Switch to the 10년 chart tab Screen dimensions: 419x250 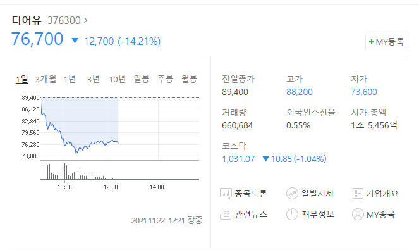tap(117, 79)
